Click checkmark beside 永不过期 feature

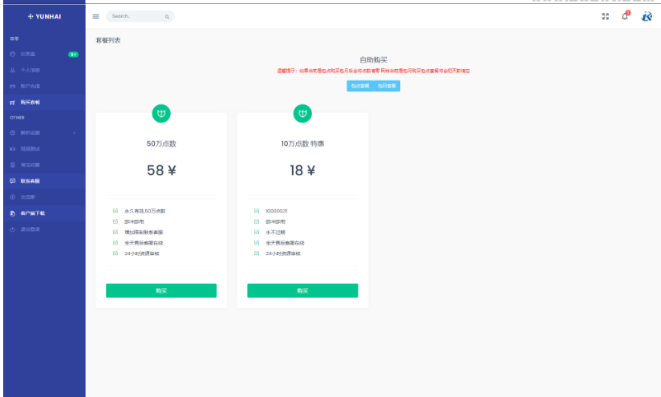pyautogui.click(x=257, y=232)
